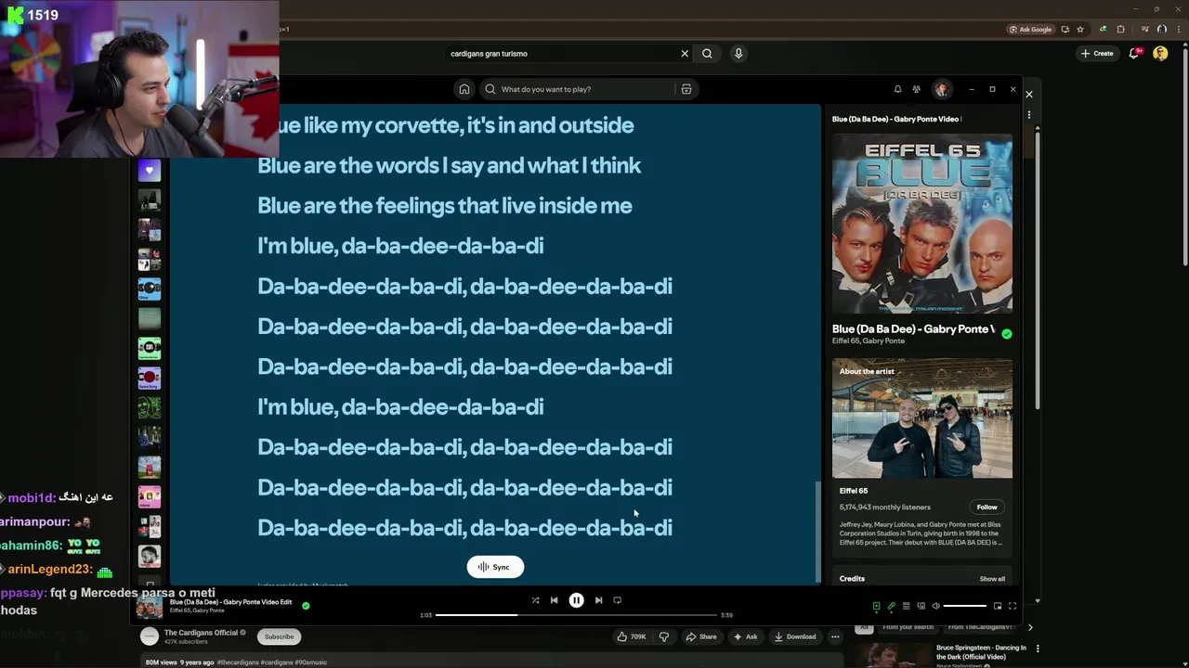This screenshot has height=668, width=1189.
Task: Select 'From your search' chip on YouTube
Action: coord(908,627)
